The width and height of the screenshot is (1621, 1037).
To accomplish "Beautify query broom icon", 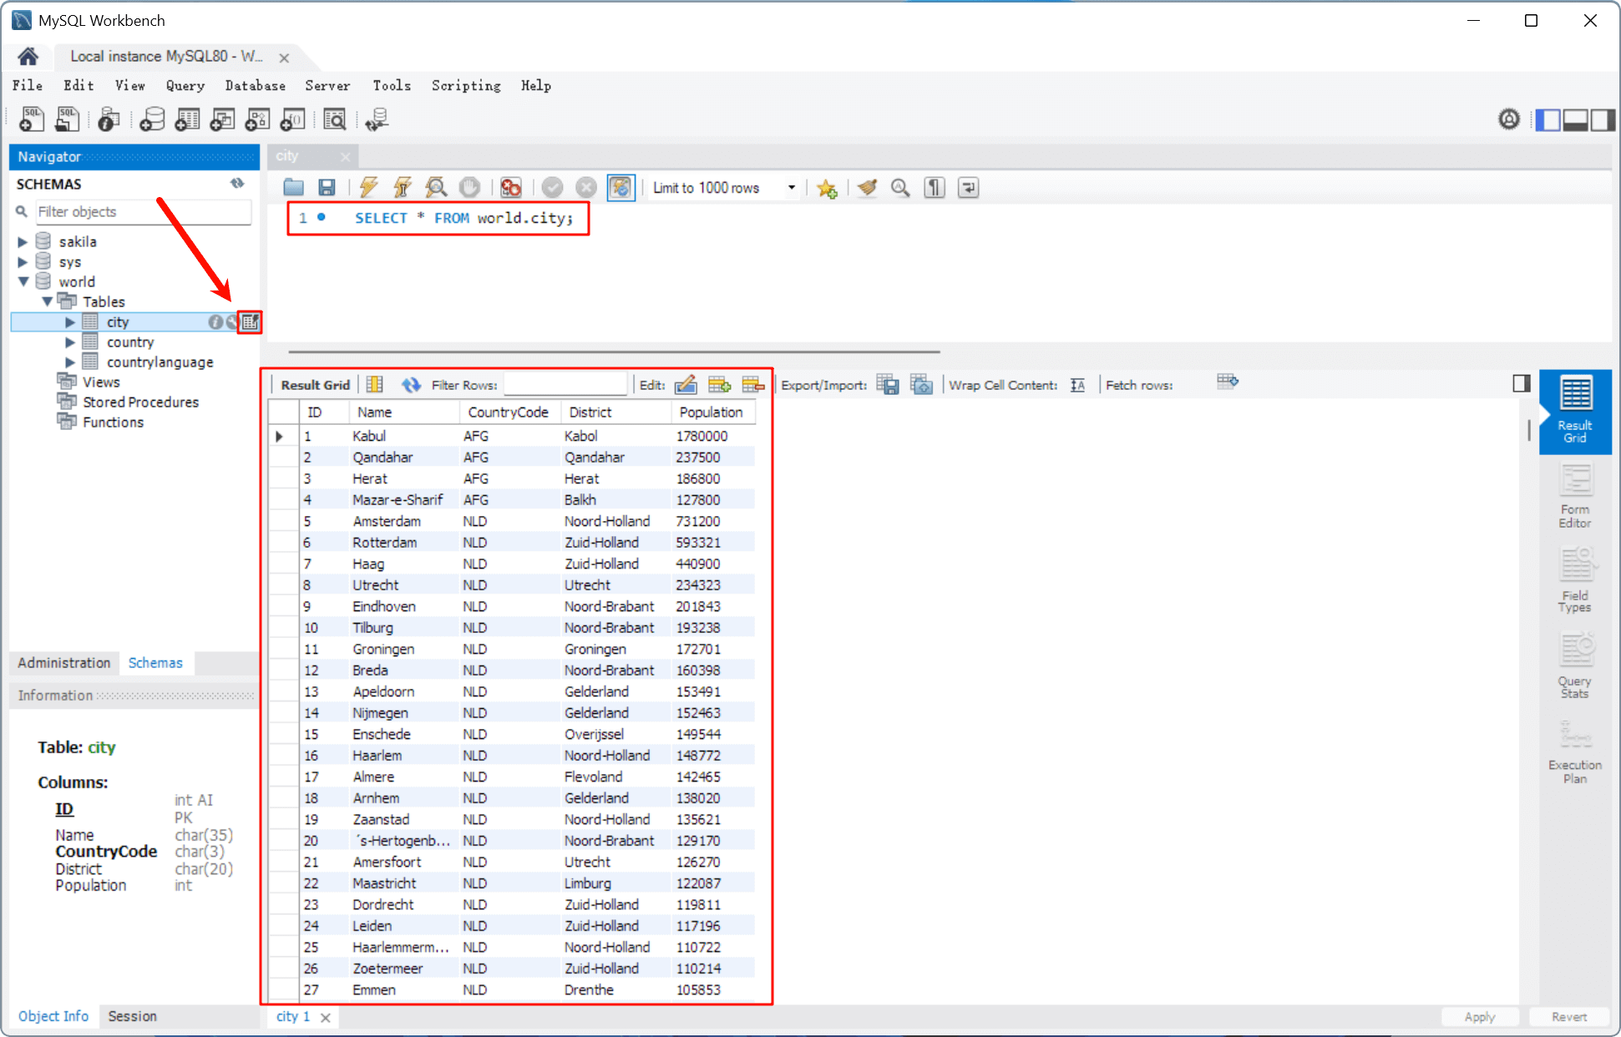I will coord(867,188).
